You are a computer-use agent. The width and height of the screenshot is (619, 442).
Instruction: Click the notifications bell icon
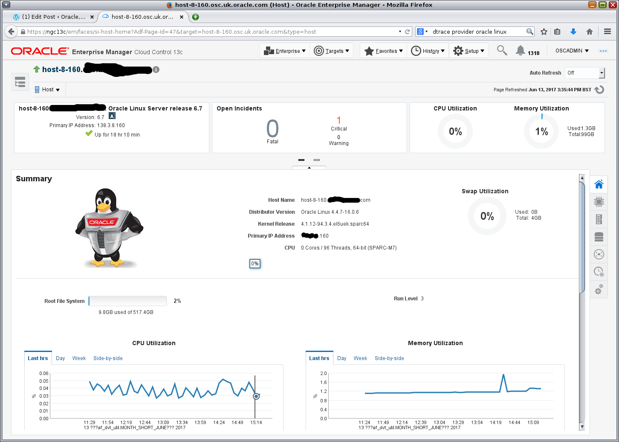coord(520,51)
